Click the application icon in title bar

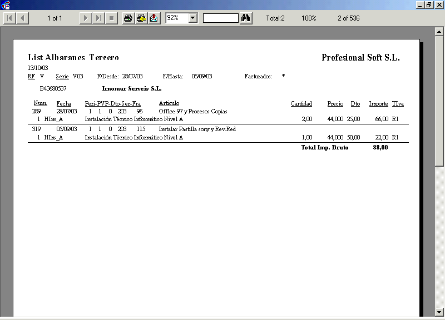coord(6,5)
